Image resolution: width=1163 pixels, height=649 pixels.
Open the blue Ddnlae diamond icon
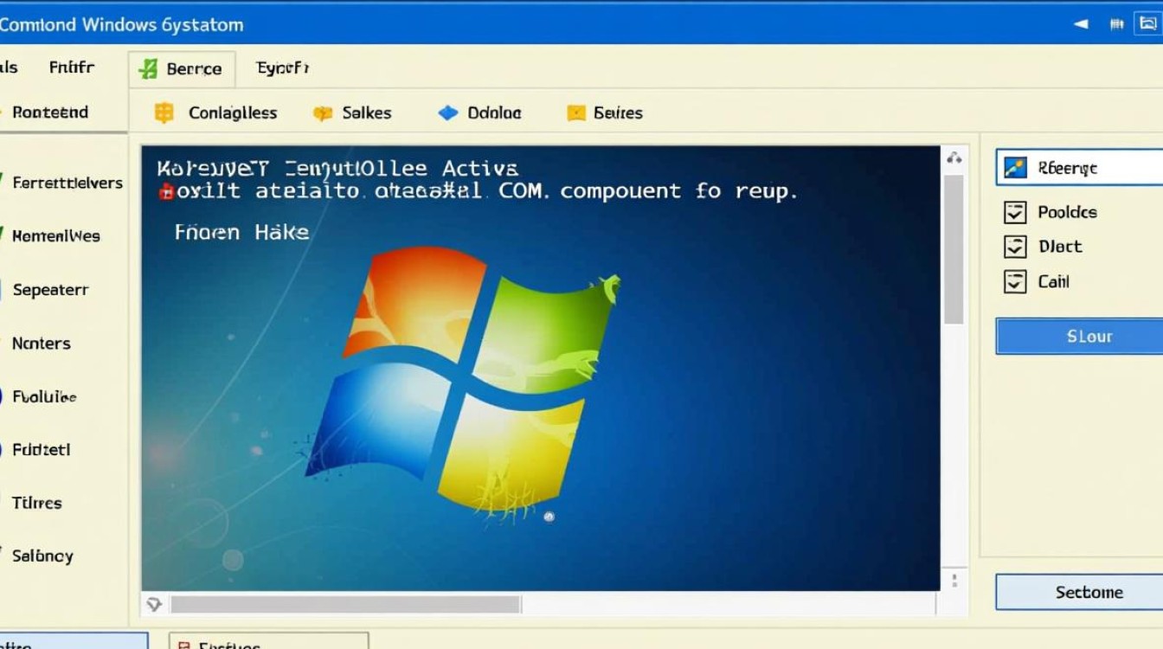[x=449, y=112]
